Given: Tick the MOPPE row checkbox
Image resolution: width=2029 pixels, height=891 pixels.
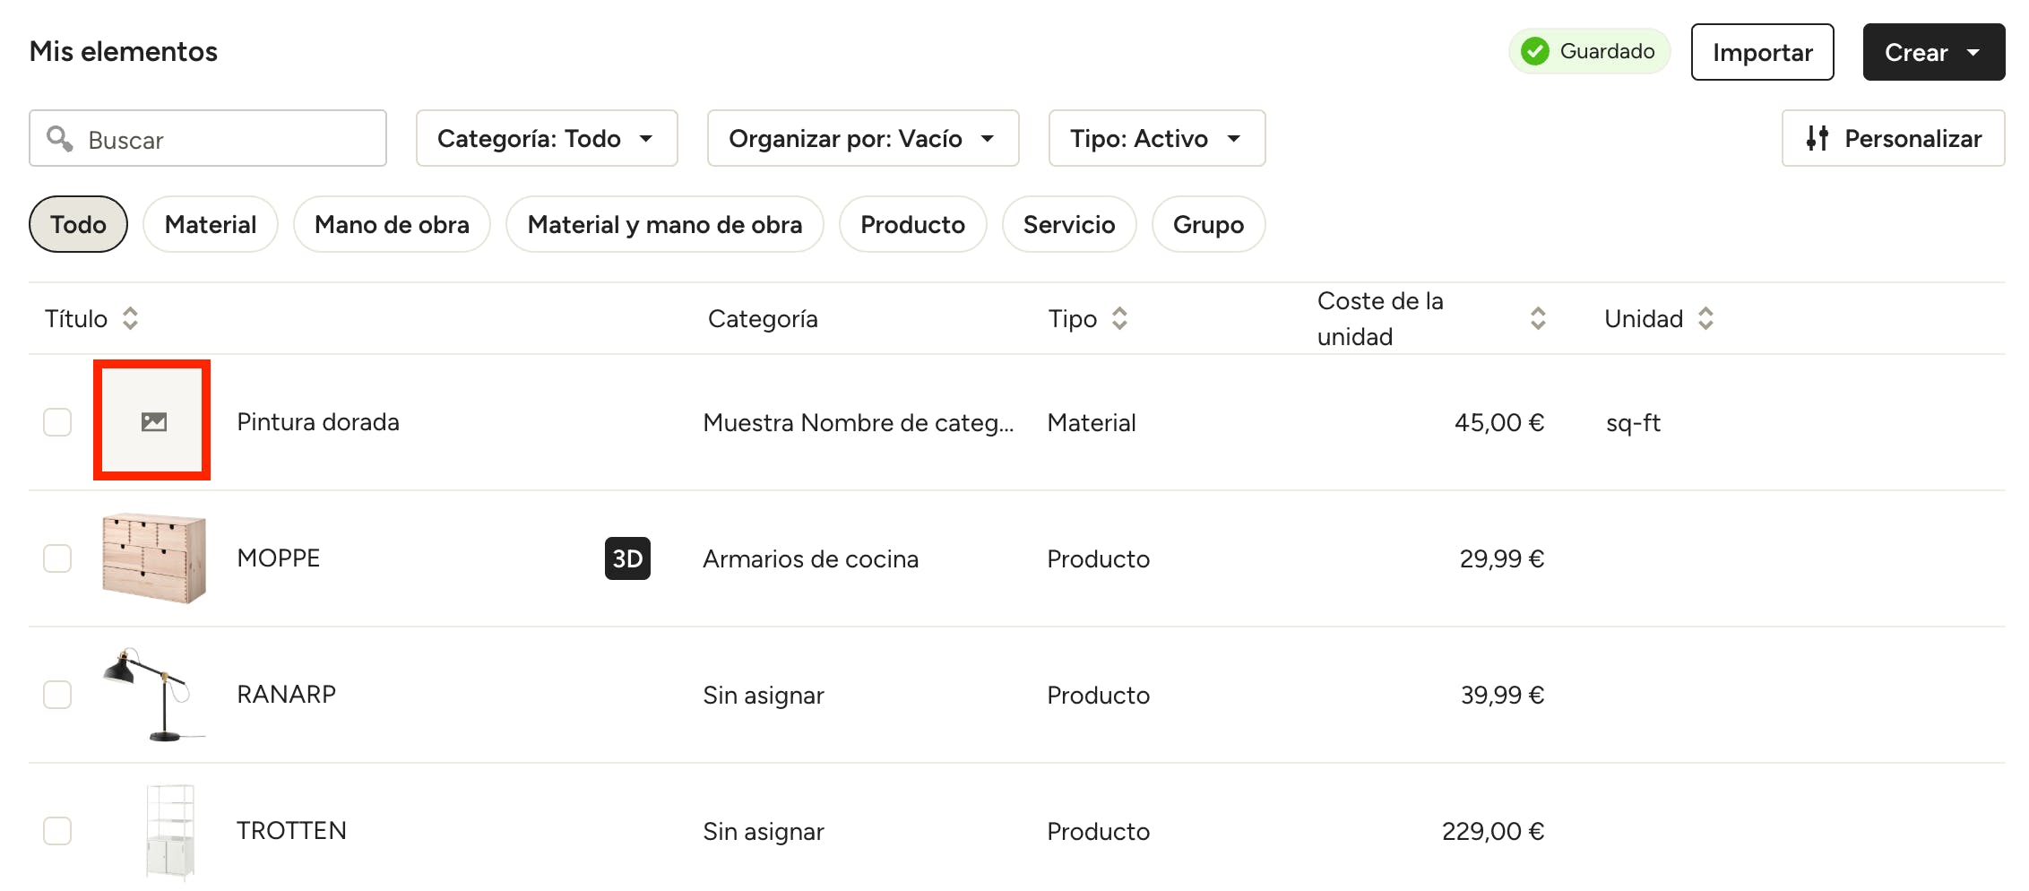Looking at the screenshot, I should coord(57,558).
